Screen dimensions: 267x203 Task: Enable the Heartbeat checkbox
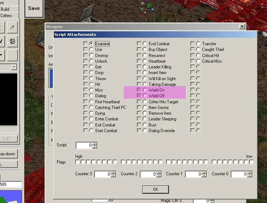139,61
